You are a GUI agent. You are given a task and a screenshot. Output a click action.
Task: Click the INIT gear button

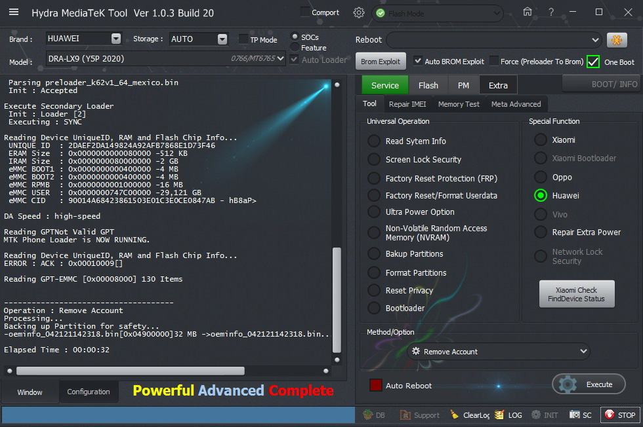[x=545, y=415]
